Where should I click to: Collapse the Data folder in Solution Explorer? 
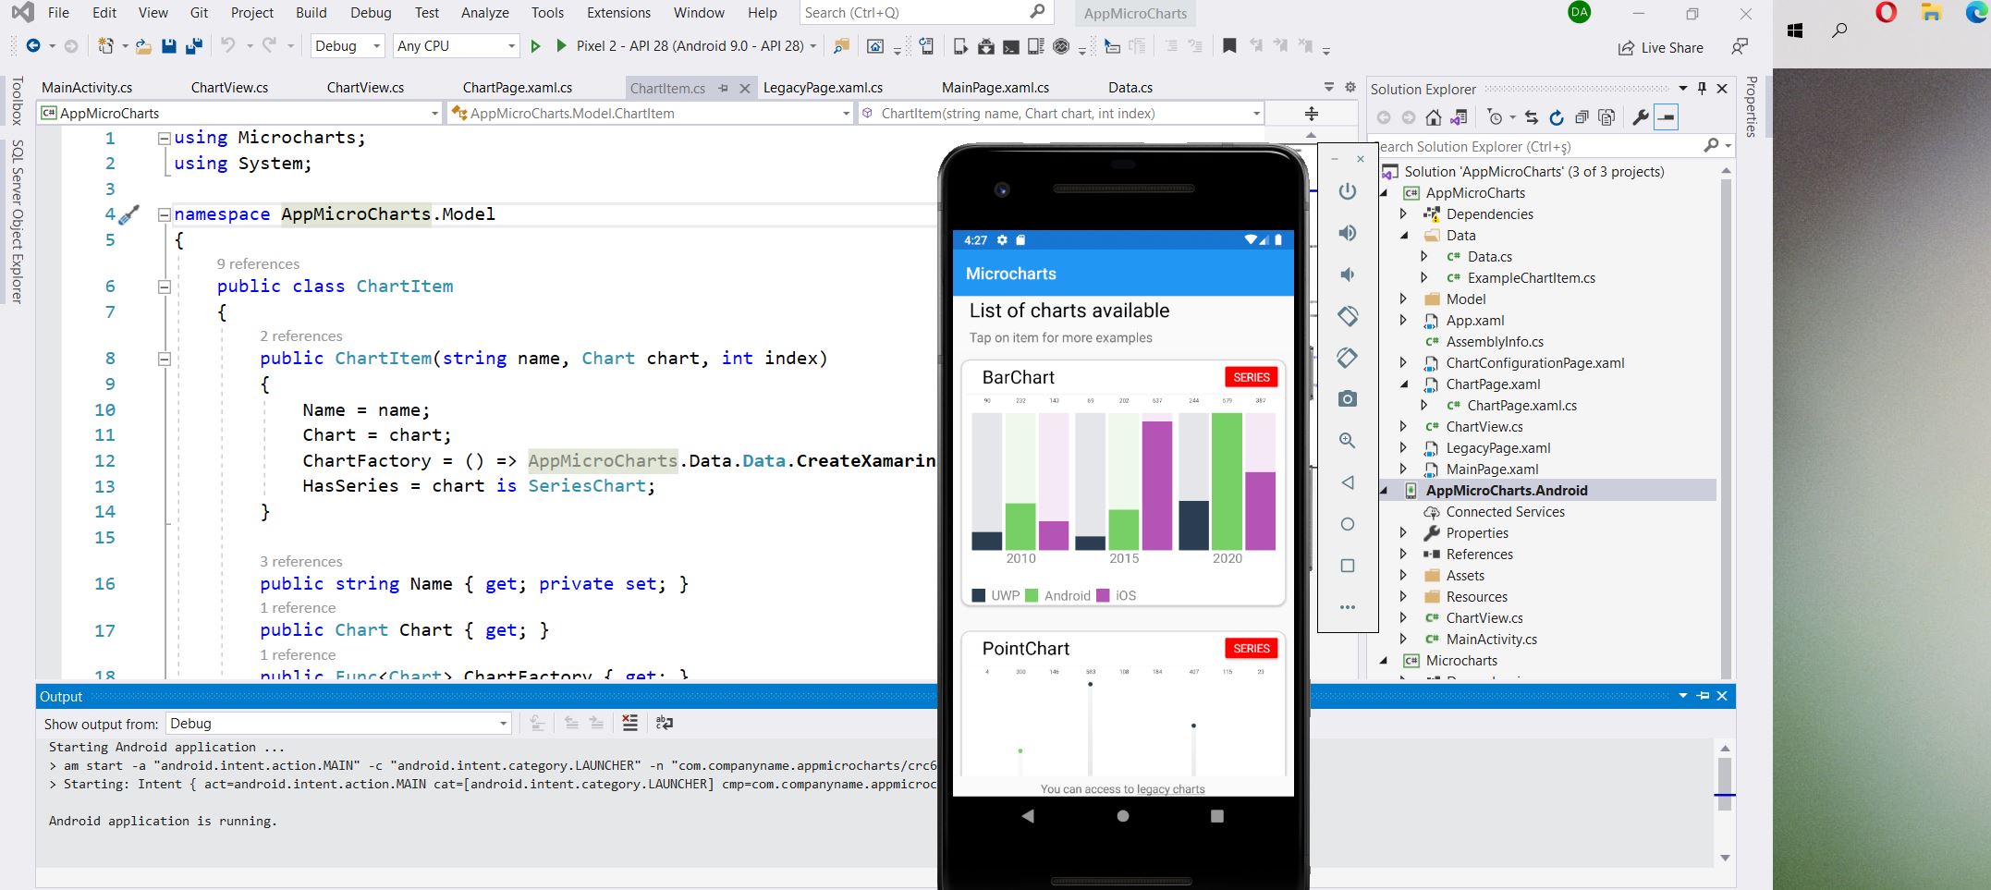click(1403, 236)
